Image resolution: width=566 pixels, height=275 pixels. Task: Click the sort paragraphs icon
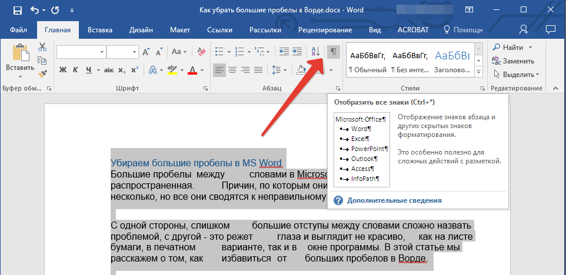click(315, 52)
